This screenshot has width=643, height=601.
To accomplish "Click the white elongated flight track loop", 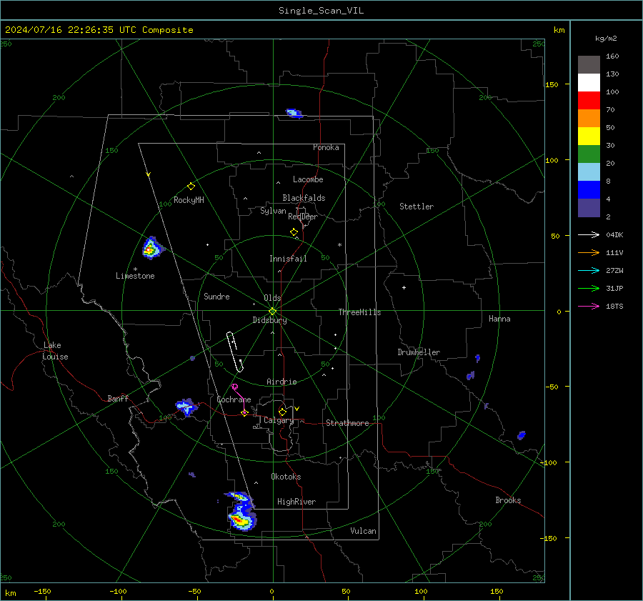I will (235, 352).
